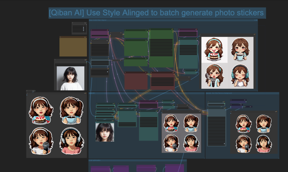Open the anime cake sticker with white background
This screenshot has width=288, height=172.
214,50
